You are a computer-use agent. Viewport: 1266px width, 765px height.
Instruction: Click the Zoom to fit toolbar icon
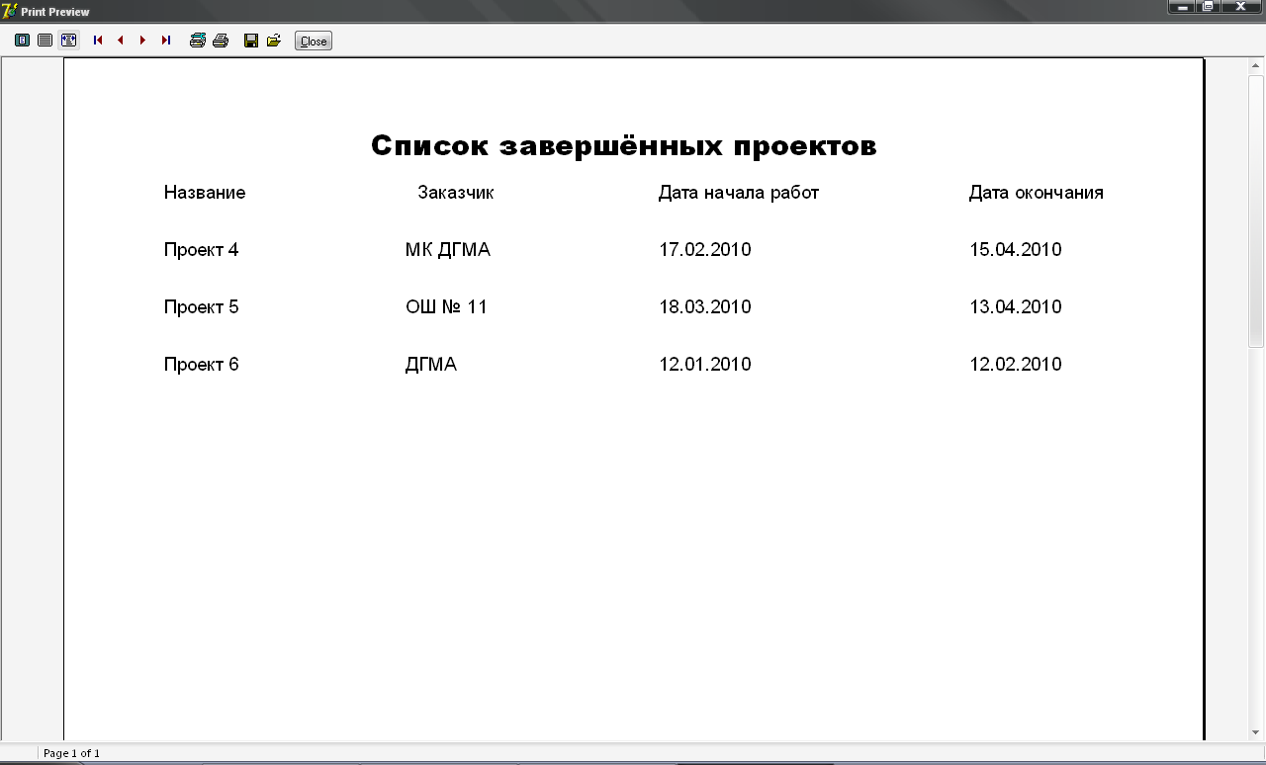[22, 41]
